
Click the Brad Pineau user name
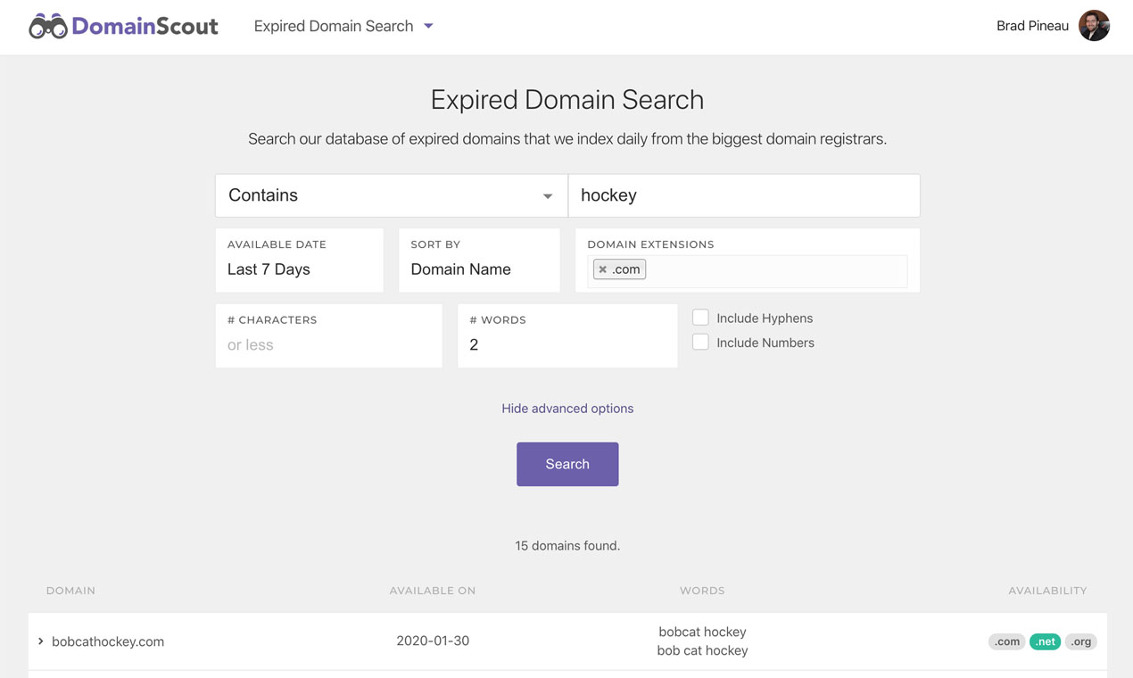tap(1032, 26)
